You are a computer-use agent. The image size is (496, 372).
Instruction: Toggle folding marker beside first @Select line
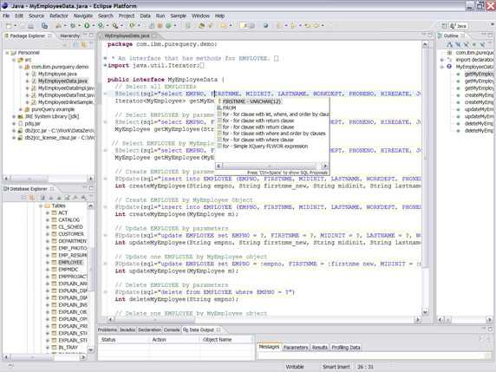tap(105, 94)
